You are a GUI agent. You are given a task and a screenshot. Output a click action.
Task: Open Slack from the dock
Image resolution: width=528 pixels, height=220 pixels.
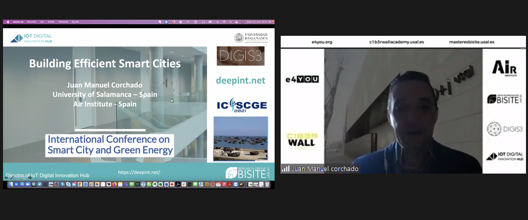coord(184,184)
